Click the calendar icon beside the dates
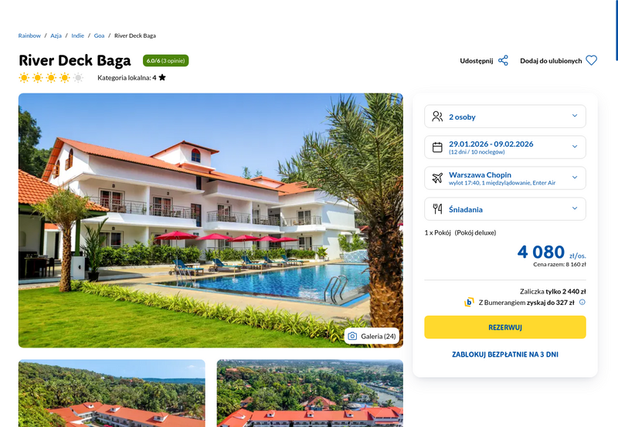The height and width of the screenshot is (427, 618). coord(437,147)
